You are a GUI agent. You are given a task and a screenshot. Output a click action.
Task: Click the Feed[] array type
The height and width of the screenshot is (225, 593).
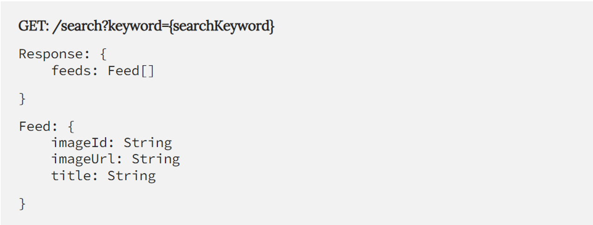pyautogui.click(x=131, y=71)
